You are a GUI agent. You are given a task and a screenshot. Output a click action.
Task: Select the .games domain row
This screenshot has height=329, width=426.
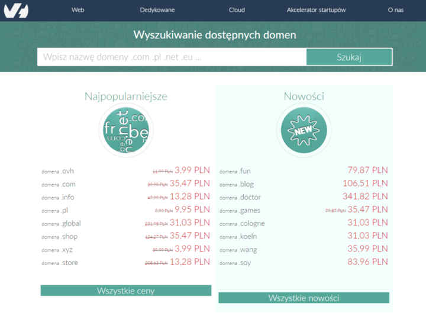click(304, 210)
